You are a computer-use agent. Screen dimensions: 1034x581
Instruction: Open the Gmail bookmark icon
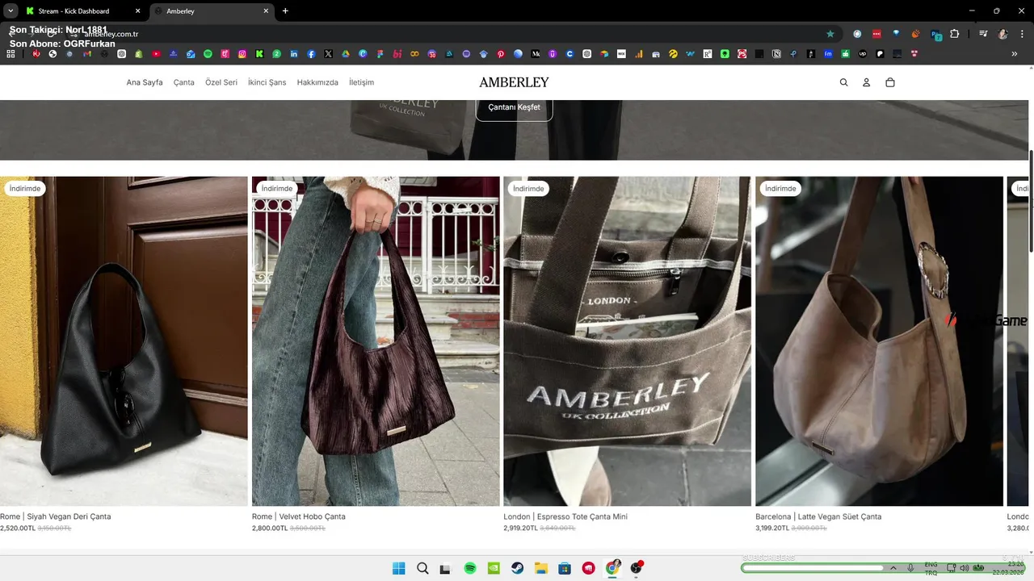tap(86, 54)
